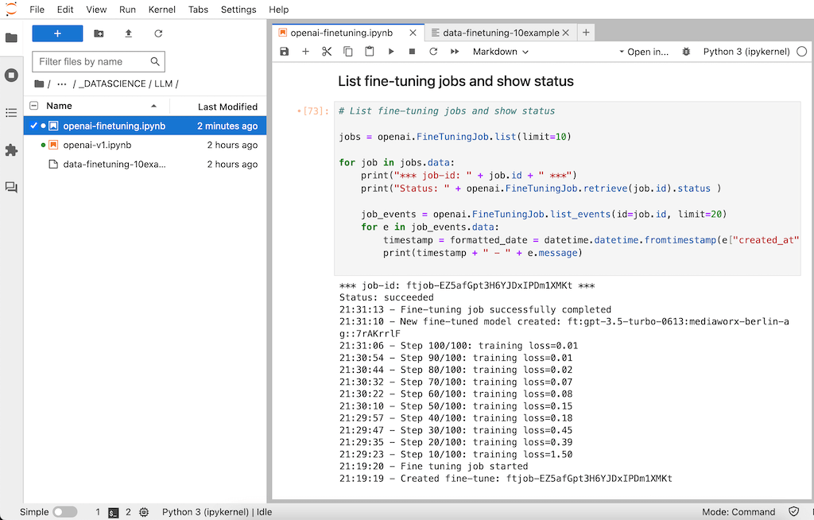Sort files by Name column header
The width and height of the screenshot is (814, 520).
(x=60, y=106)
